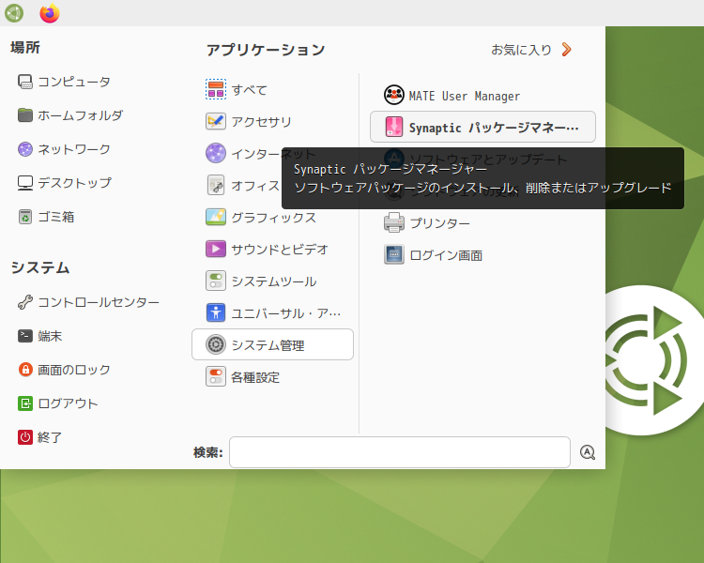Click the コントロールセンター text label
This screenshot has height=563, width=704.
tap(99, 302)
